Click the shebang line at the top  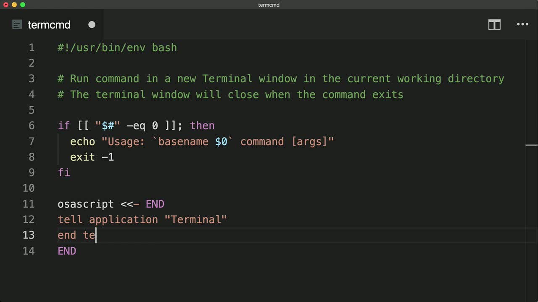coord(117,47)
